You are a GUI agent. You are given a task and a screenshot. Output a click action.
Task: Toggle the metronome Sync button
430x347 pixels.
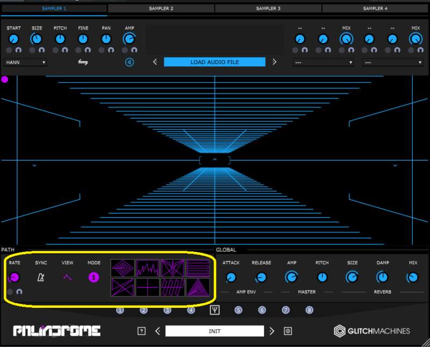click(x=41, y=277)
